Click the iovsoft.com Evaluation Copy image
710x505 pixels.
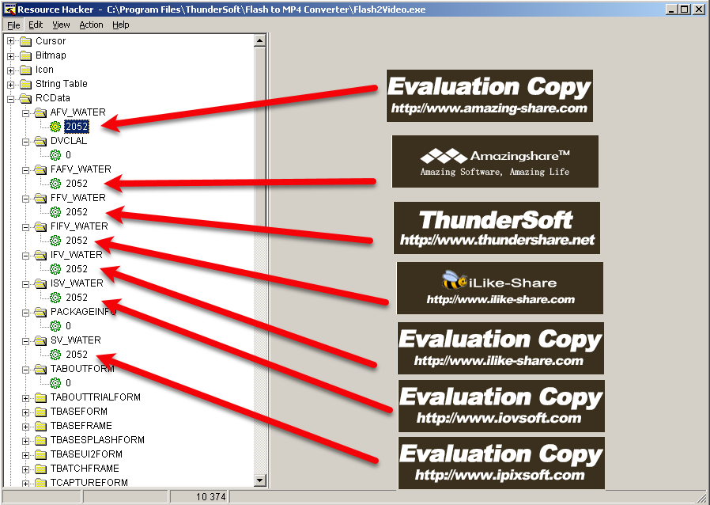tap(501, 406)
